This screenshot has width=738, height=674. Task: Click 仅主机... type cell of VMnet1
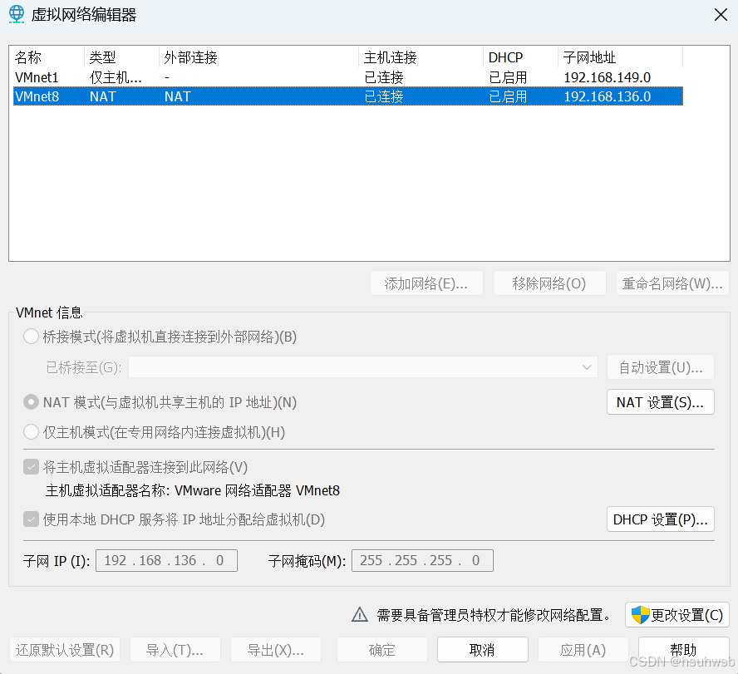(x=116, y=77)
